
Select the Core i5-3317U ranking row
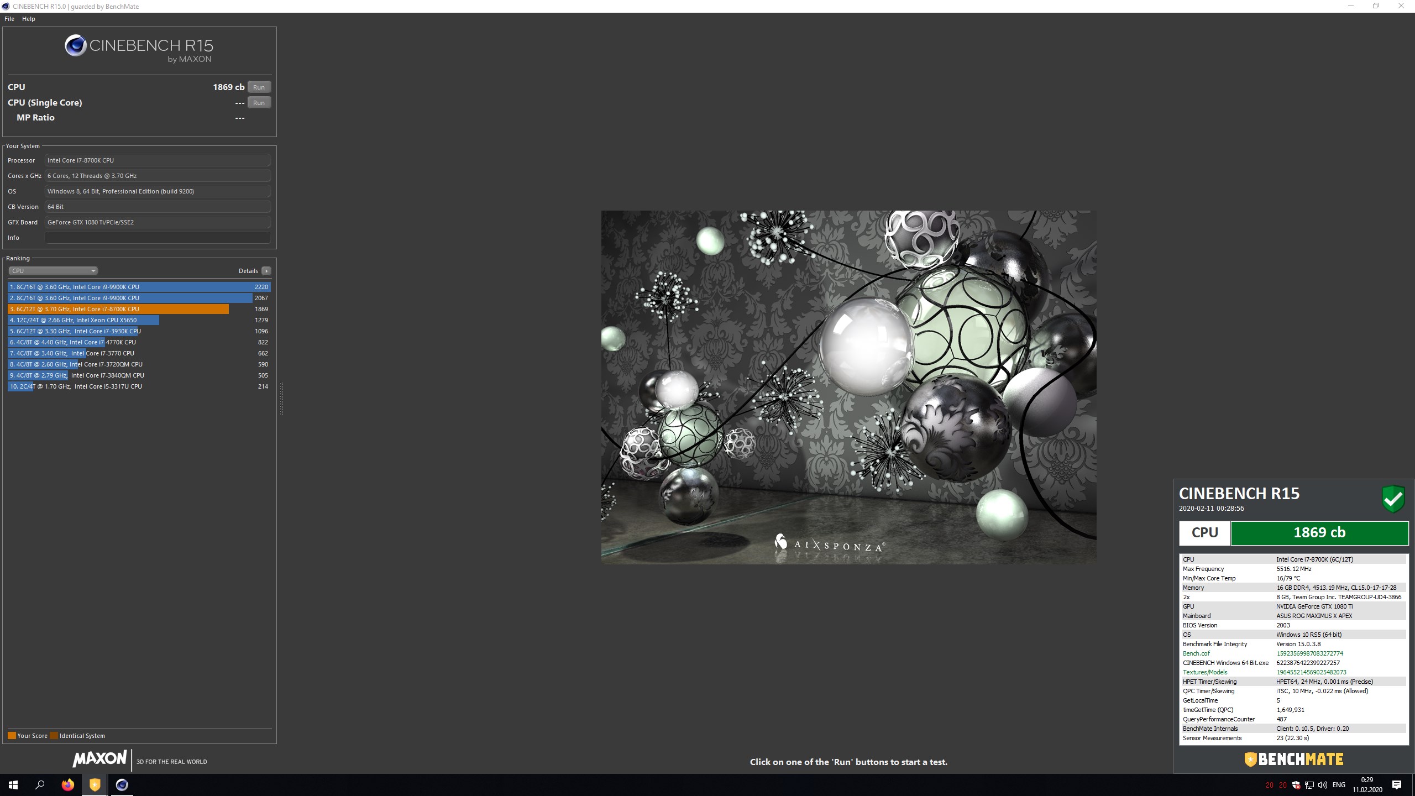[x=139, y=386]
